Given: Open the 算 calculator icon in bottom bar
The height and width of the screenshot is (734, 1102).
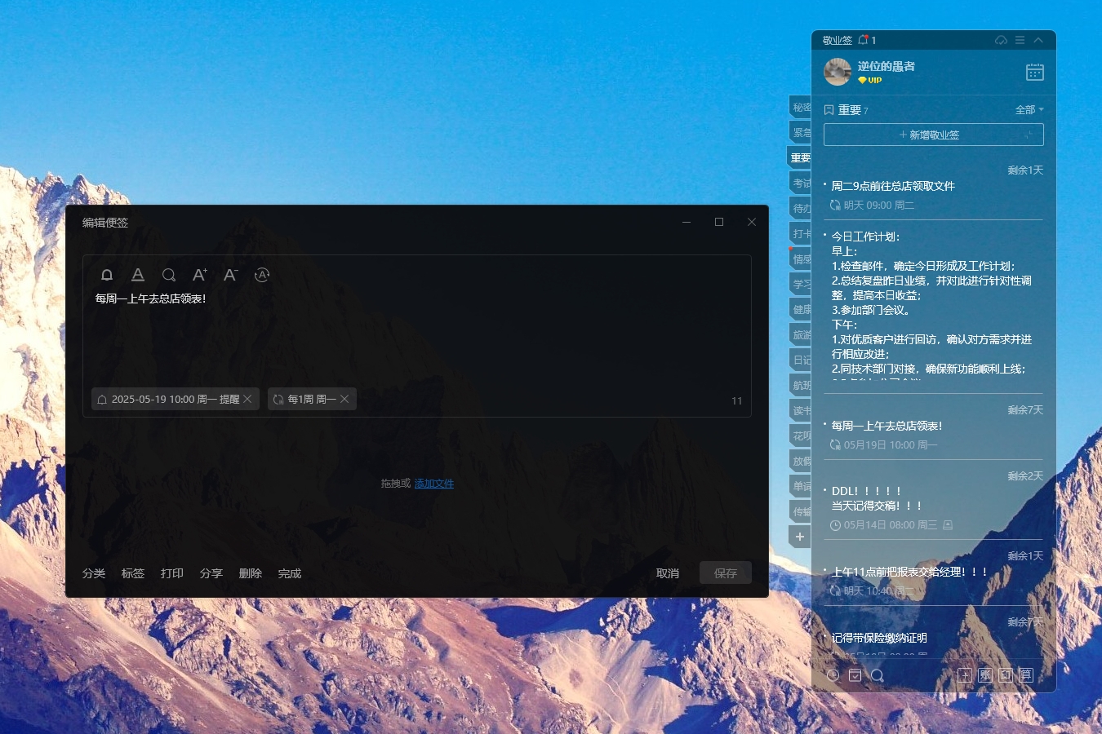Looking at the screenshot, I should click(x=1026, y=674).
